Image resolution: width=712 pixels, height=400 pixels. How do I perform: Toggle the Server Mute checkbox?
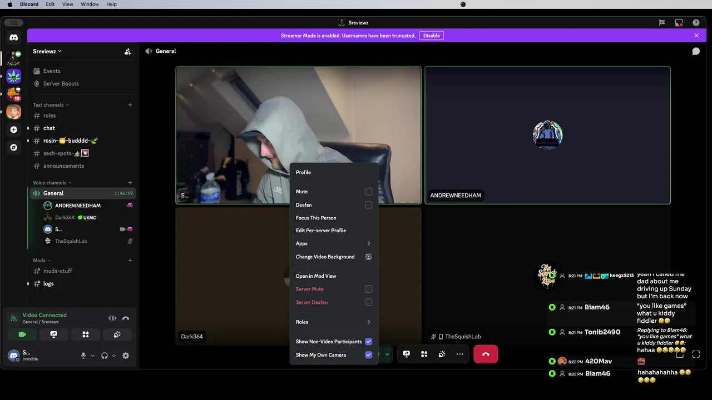[368, 289]
